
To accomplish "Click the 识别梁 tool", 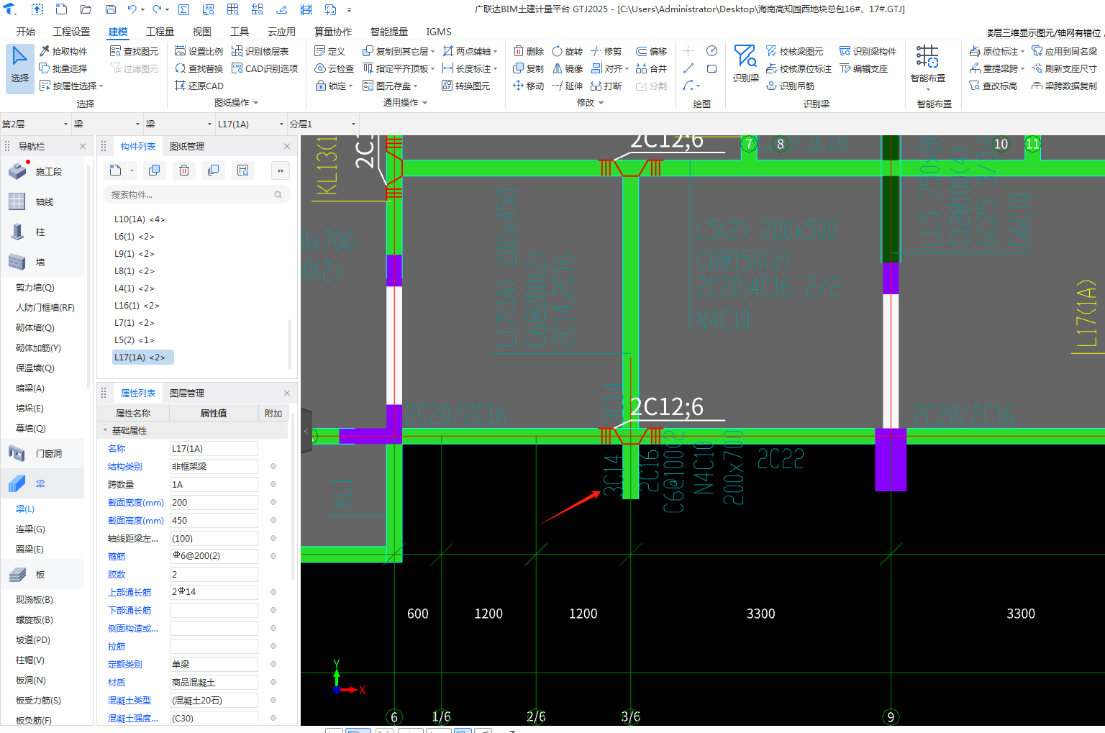I will (x=746, y=63).
